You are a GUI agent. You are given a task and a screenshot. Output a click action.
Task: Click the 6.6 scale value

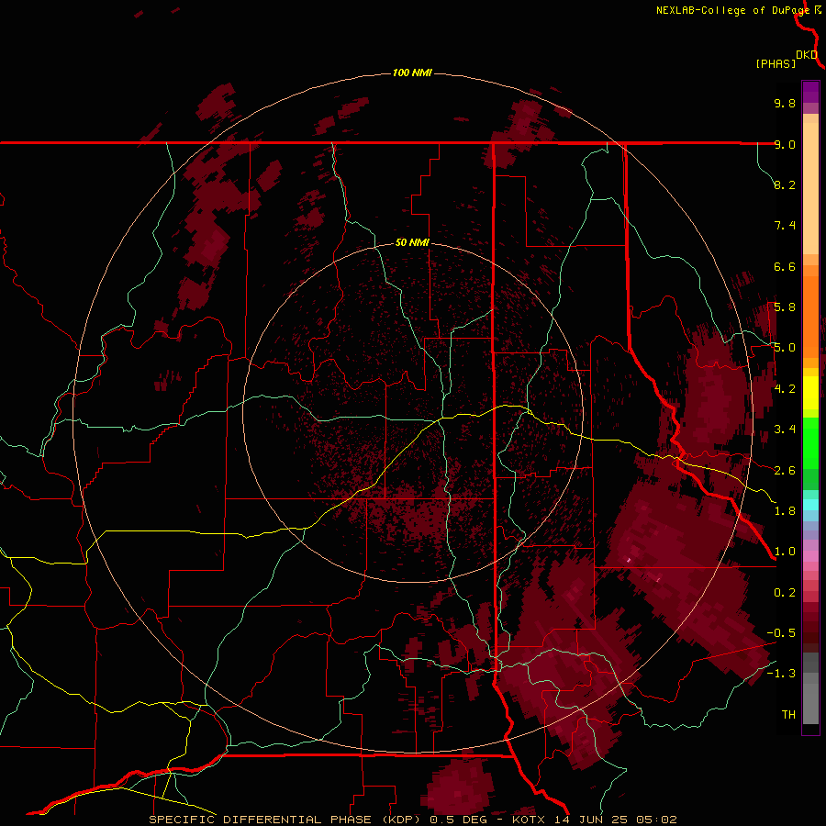pos(785,266)
